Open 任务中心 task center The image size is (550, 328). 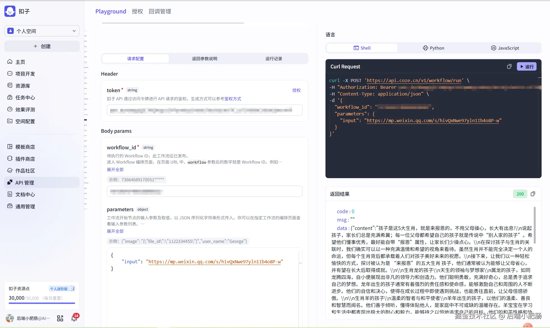[x=25, y=97]
